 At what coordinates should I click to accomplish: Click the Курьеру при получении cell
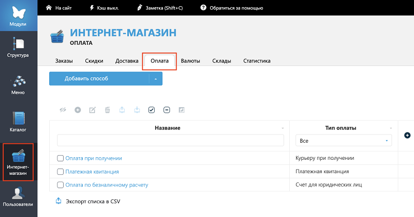325,158
